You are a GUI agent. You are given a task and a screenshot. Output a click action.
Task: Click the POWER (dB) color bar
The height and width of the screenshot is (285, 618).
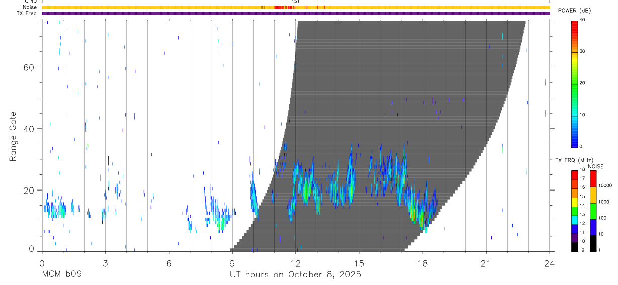click(574, 83)
